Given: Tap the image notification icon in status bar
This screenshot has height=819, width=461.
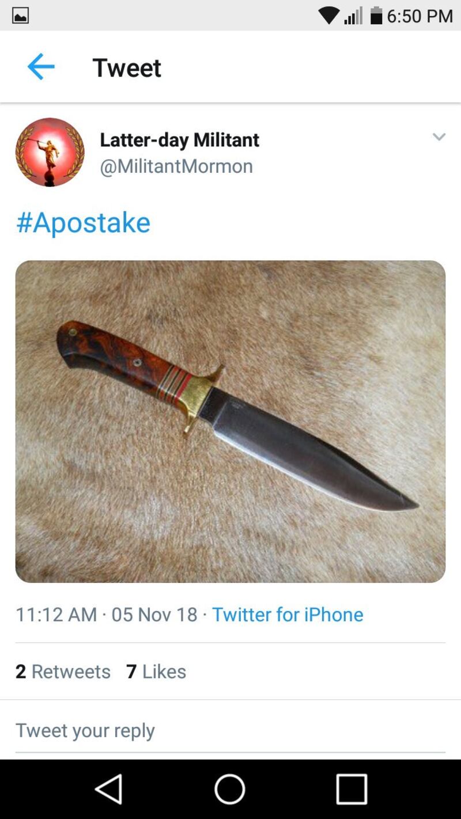Looking at the screenshot, I should pos(20,16).
